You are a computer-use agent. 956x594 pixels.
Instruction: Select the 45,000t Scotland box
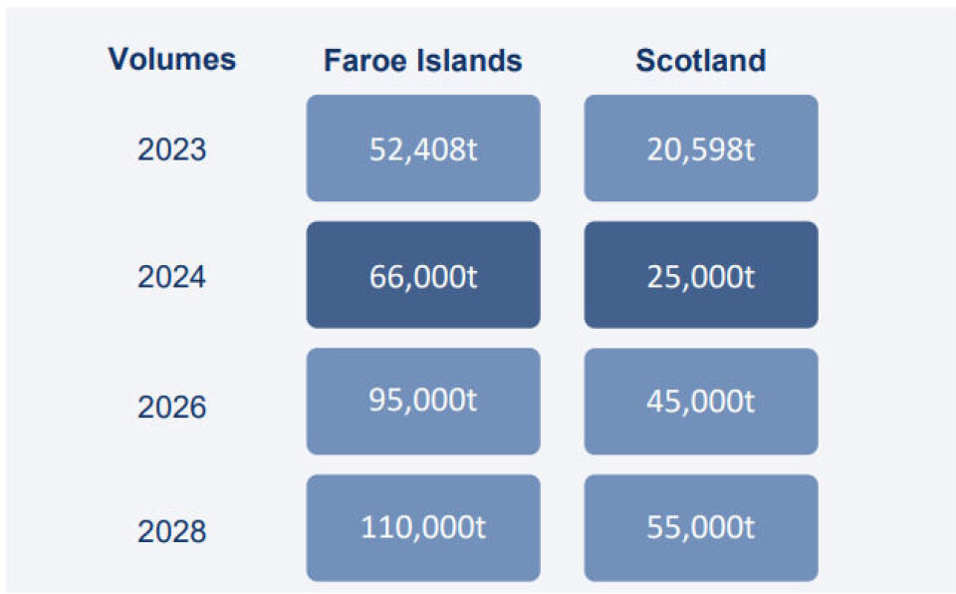701,402
